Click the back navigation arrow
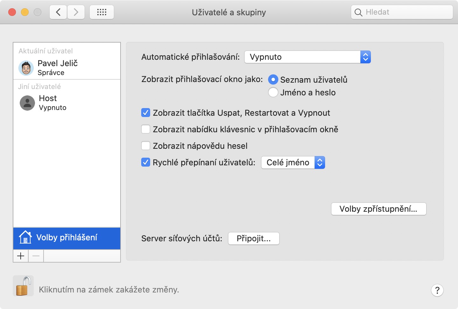This screenshot has width=458, height=309. coord(58,12)
